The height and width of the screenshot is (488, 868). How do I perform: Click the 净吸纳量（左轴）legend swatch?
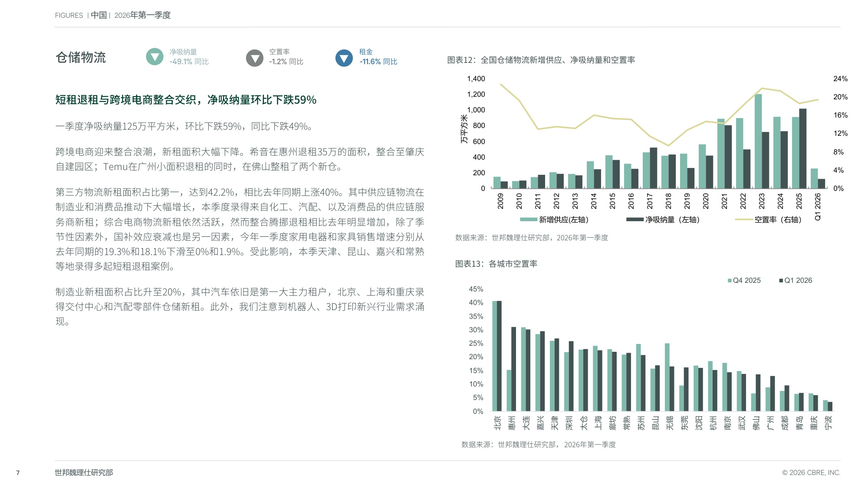point(635,219)
